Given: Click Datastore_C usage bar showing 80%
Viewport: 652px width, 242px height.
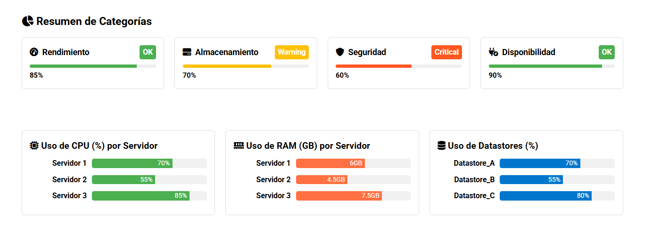Looking at the screenshot, I should [x=557, y=196].
